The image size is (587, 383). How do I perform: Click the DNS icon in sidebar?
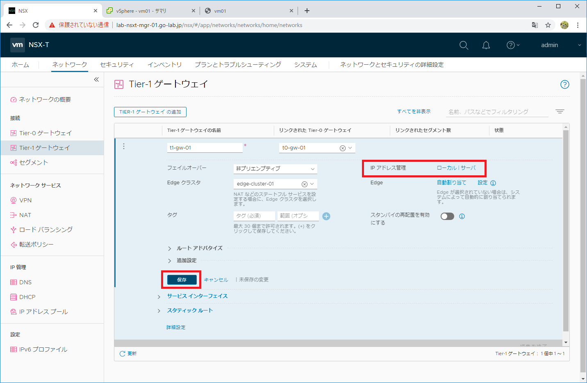pos(14,282)
